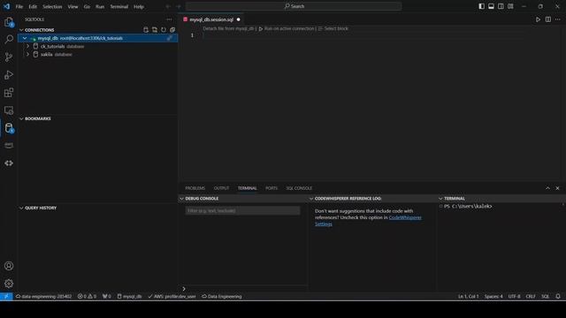Open the Run menu
This screenshot has width=566, height=318.
pos(100,6)
